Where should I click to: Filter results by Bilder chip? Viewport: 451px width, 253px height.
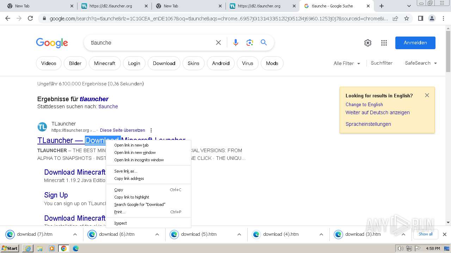75,63
